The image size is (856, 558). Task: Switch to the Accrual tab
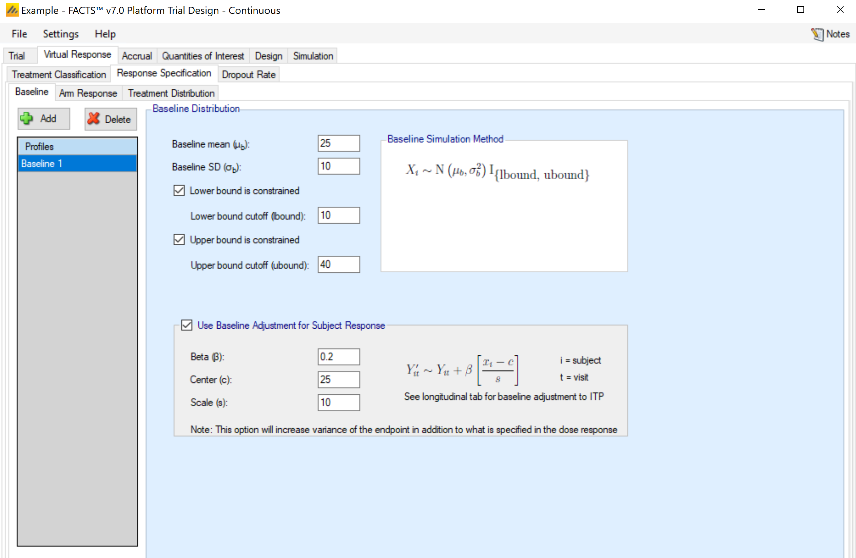pyautogui.click(x=137, y=56)
